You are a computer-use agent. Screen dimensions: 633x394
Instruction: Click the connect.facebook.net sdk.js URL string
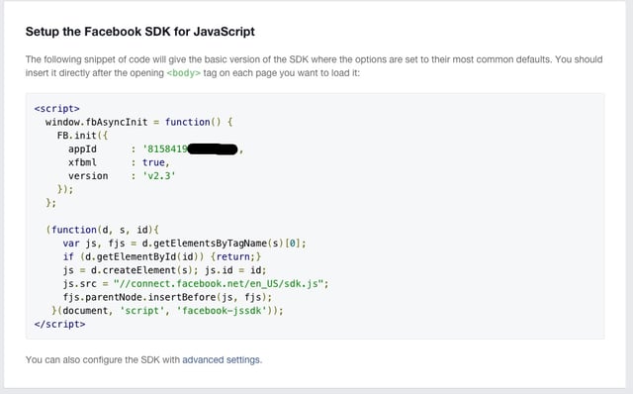[x=219, y=284]
